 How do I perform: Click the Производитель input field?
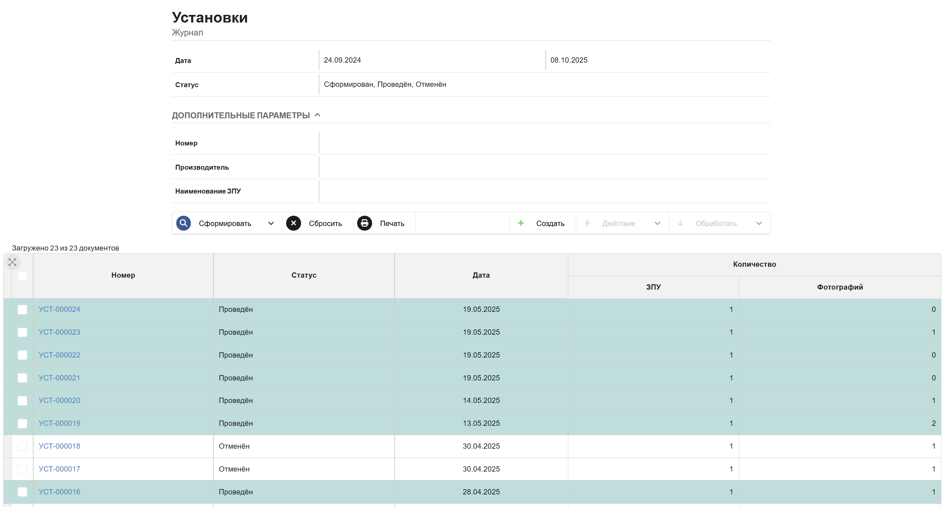544,167
